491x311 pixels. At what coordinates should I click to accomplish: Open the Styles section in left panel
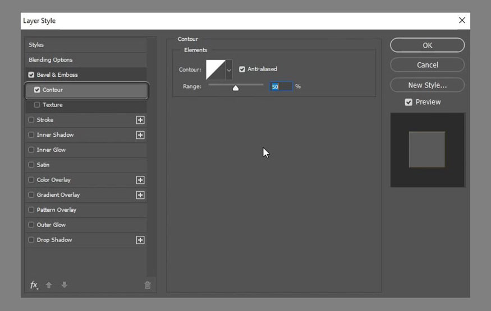(x=36, y=45)
